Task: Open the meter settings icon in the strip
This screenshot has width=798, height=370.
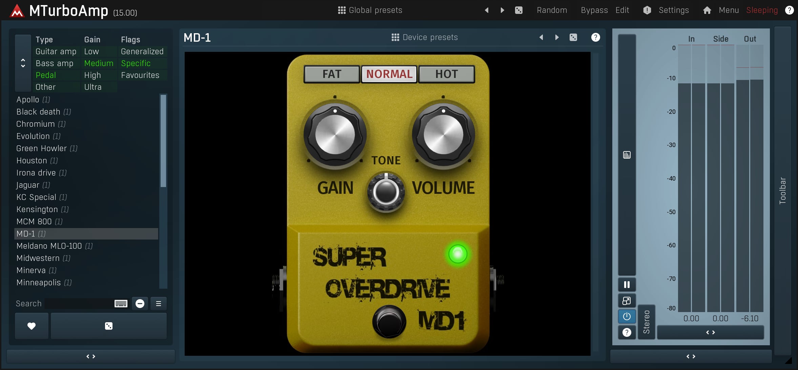Action: pyautogui.click(x=627, y=155)
